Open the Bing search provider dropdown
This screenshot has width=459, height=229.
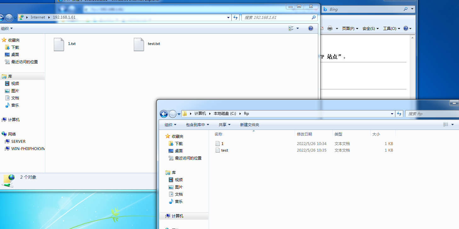[412, 9]
